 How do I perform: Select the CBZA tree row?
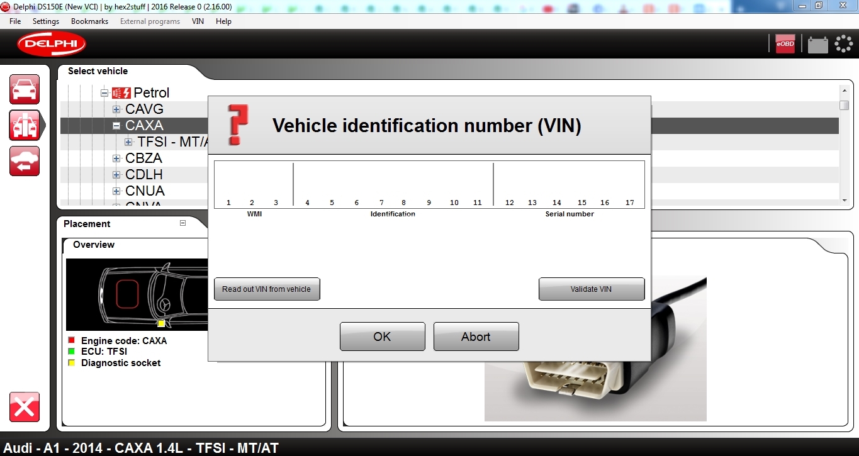[x=143, y=158]
